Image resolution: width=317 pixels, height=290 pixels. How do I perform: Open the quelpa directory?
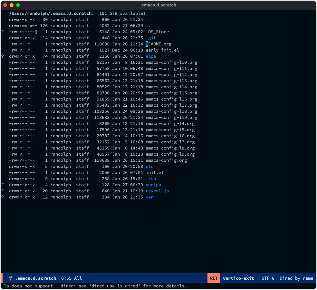(153, 185)
